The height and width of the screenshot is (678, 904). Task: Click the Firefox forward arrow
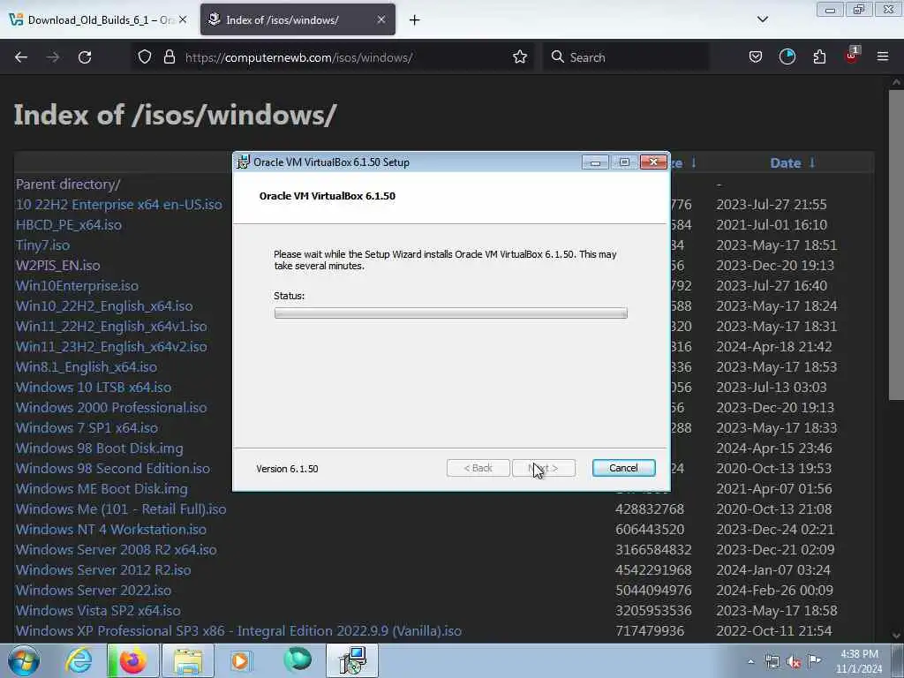coord(53,57)
